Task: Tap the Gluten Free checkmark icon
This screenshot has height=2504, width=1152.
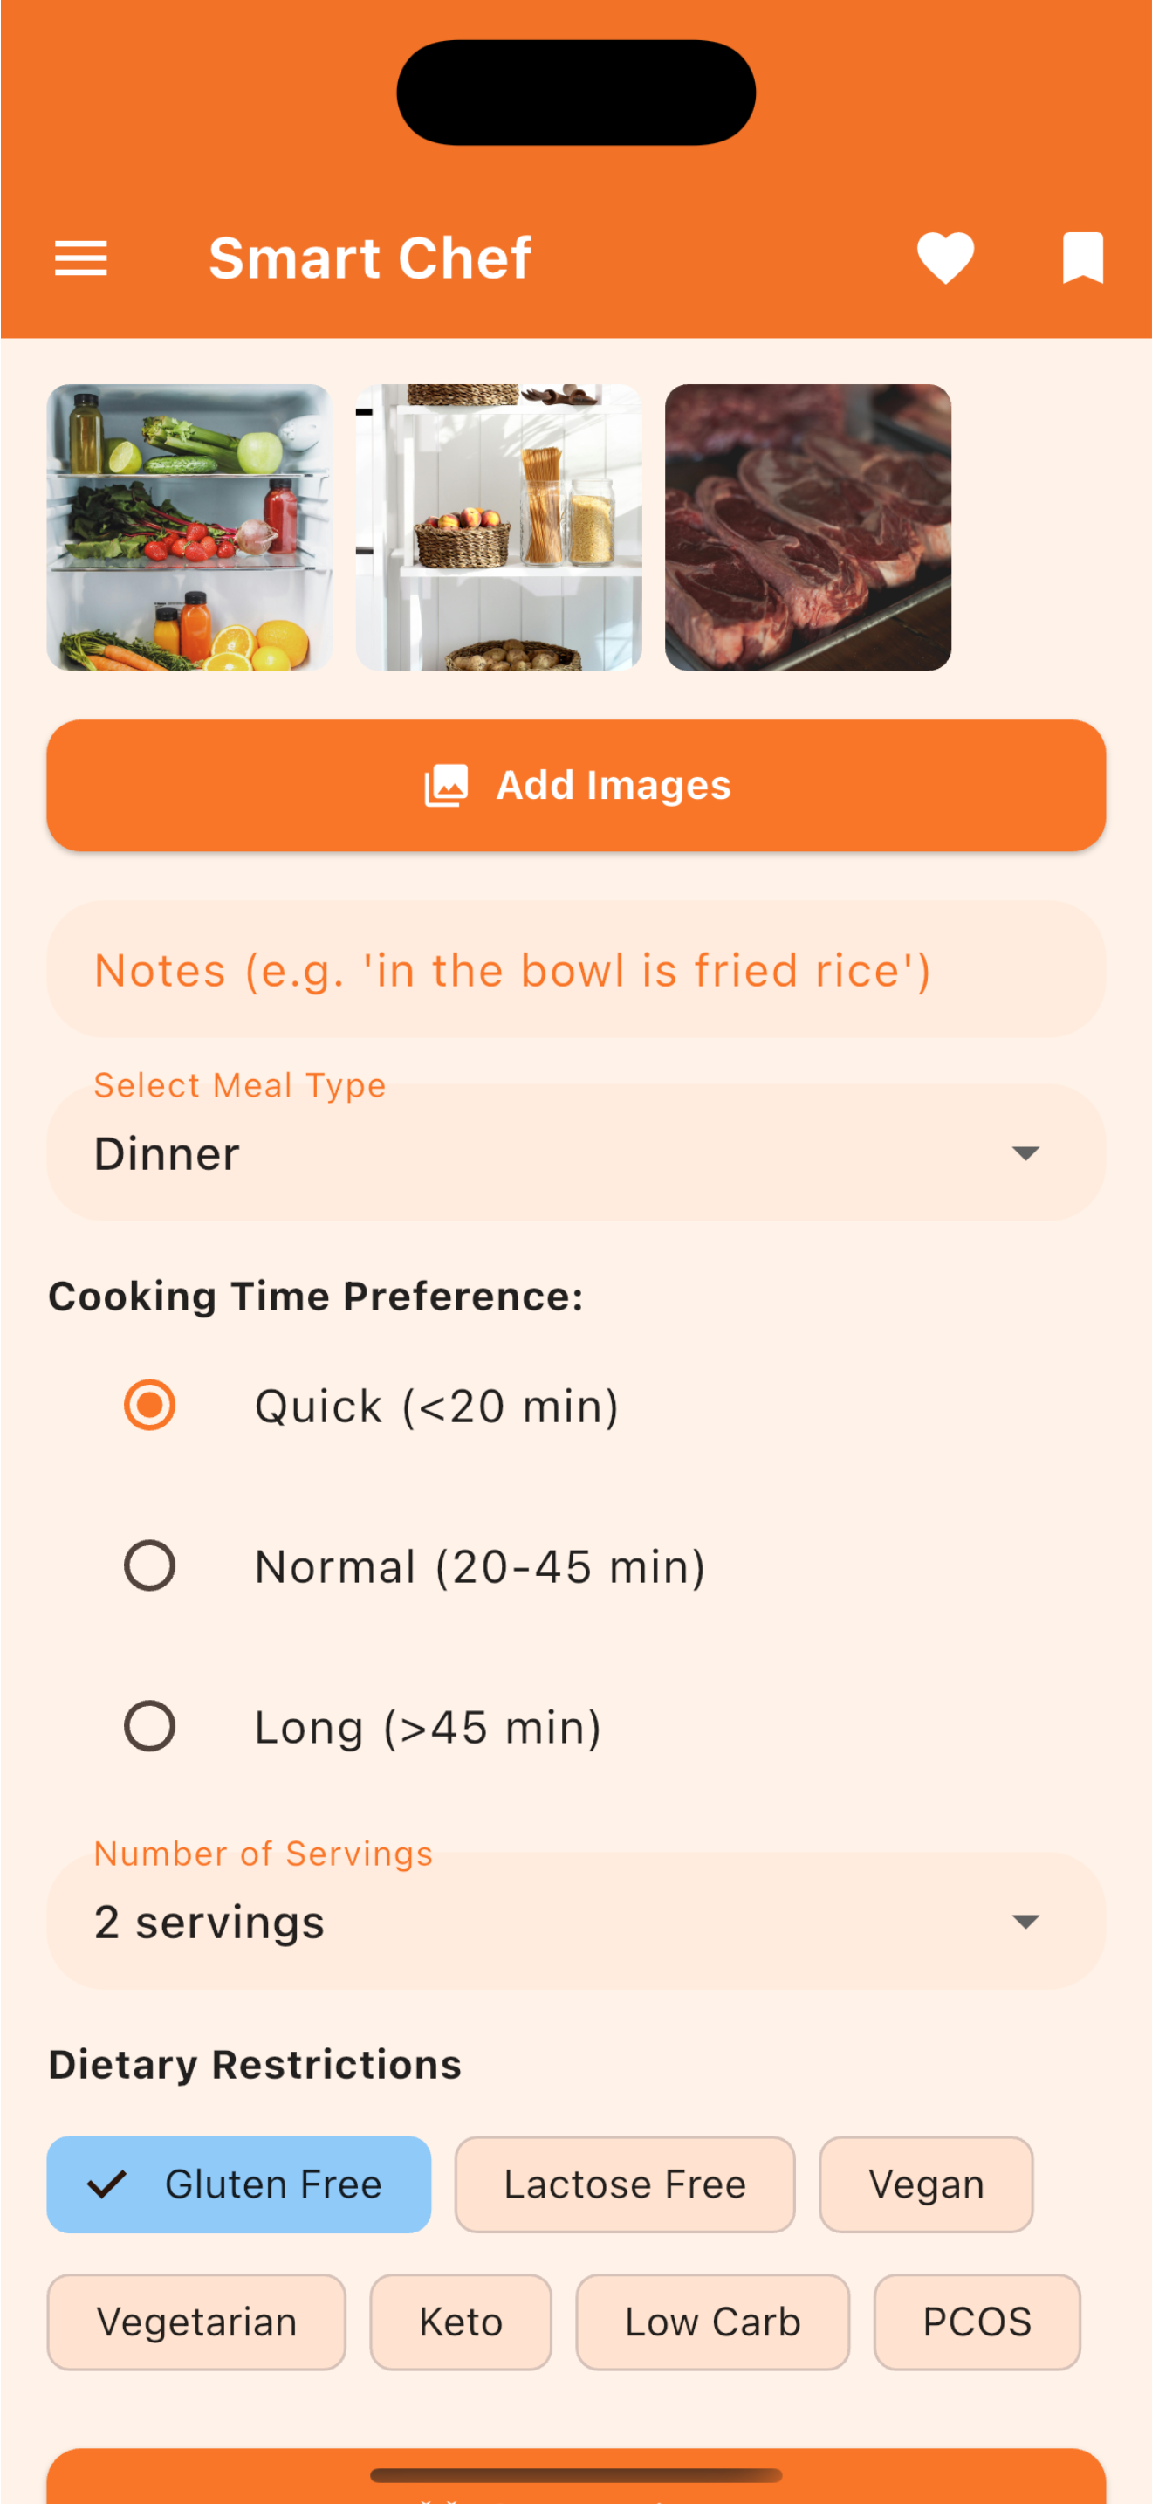Action: click(106, 2184)
